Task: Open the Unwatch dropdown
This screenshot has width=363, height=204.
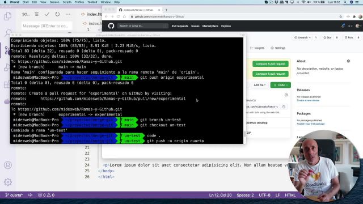Action: coord(302,37)
